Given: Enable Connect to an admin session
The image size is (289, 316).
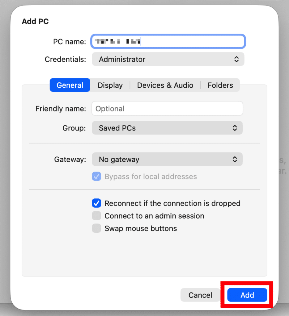Looking at the screenshot, I should [x=96, y=216].
